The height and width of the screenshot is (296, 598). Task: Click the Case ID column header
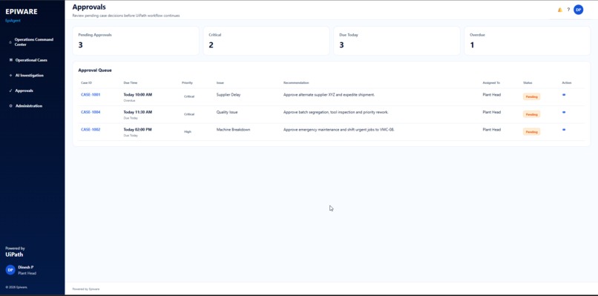point(86,83)
